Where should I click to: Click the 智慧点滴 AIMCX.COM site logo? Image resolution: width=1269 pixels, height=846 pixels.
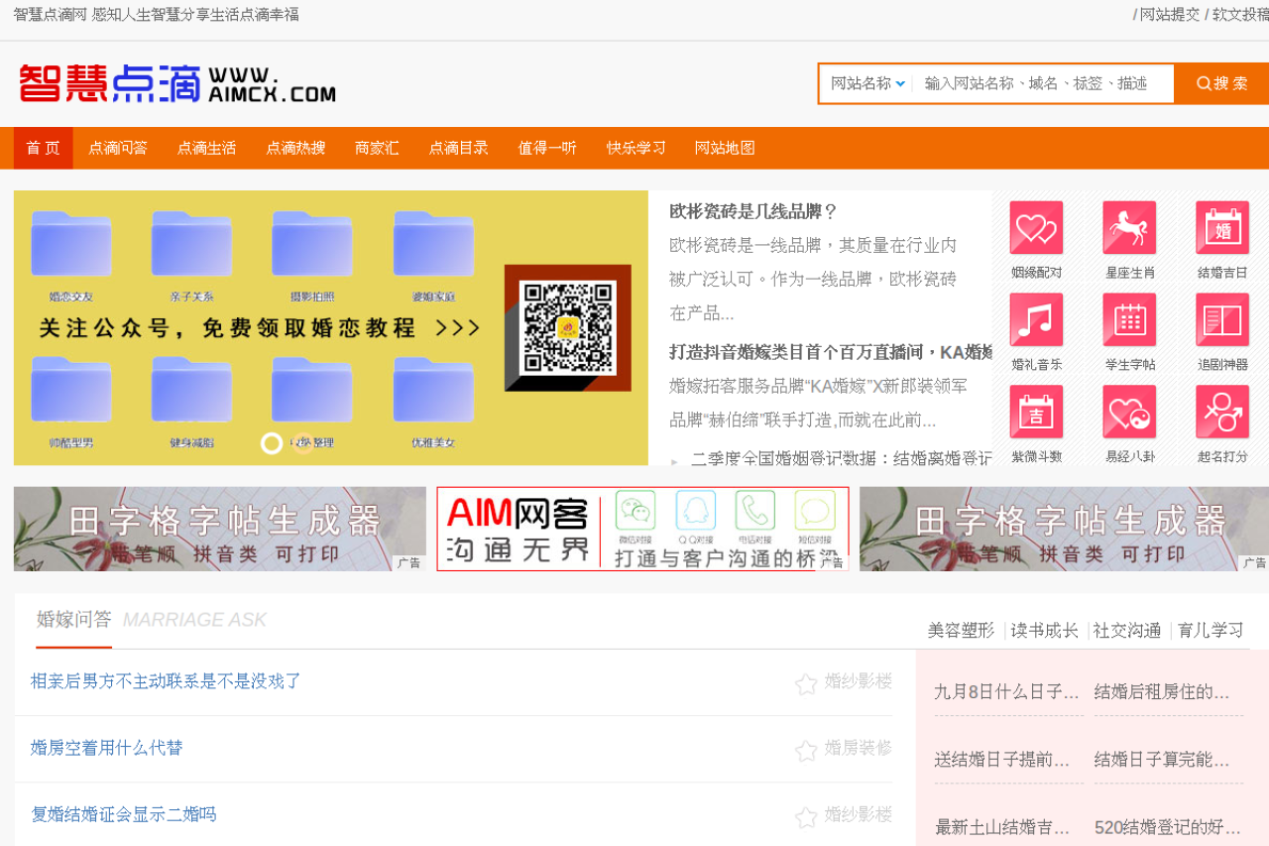tap(177, 83)
